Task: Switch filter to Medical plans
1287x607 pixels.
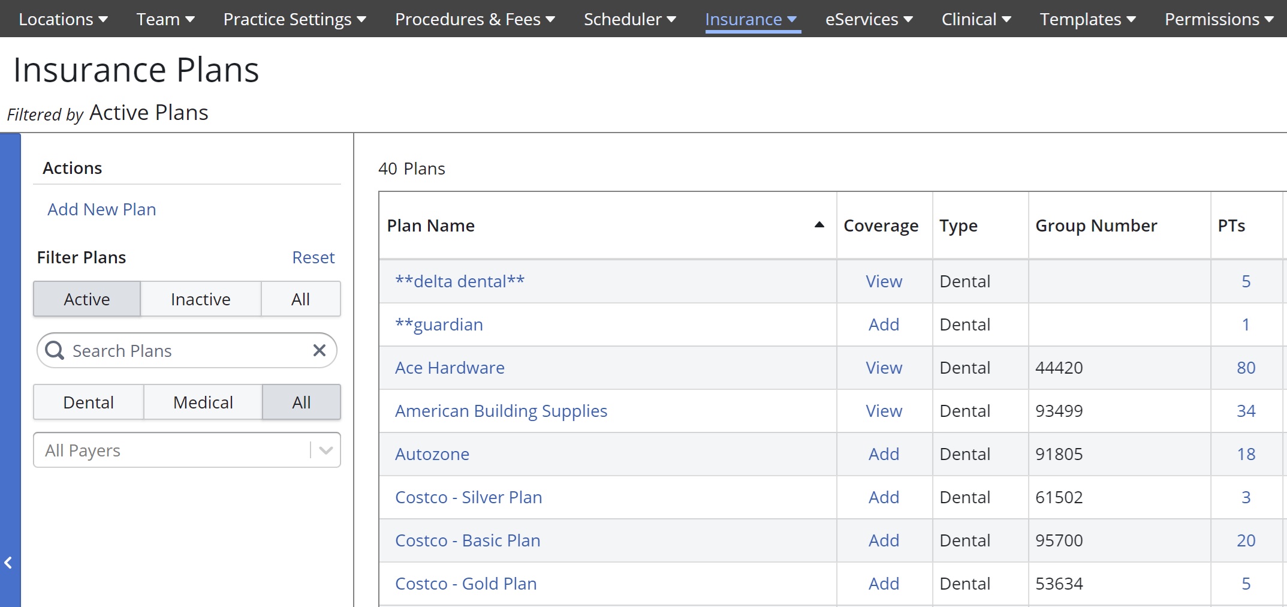Action: pos(202,402)
